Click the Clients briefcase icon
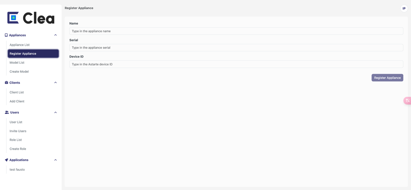Viewport: 411px width, 190px height. (x=6, y=83)
